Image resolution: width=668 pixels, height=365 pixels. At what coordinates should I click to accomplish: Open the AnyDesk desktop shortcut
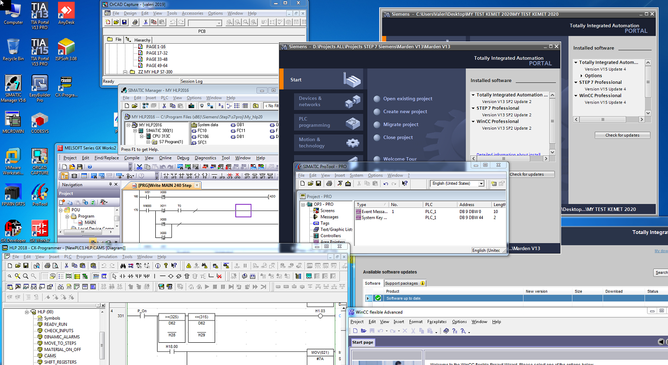tap(66, 13)
